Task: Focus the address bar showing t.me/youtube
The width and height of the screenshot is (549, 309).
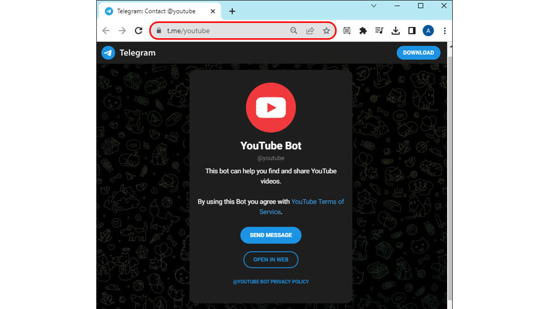Action: click(243, 31)
